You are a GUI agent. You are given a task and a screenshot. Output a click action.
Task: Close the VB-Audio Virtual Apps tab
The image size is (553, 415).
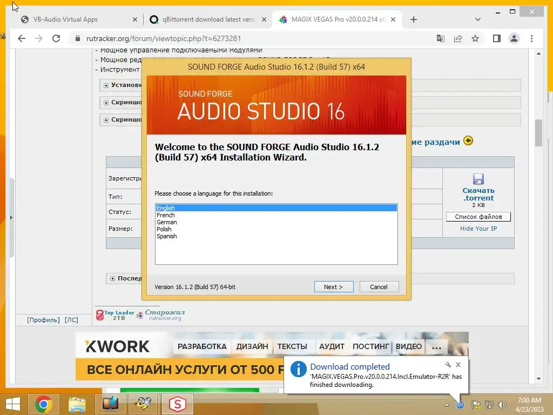[x=134, y=19]
